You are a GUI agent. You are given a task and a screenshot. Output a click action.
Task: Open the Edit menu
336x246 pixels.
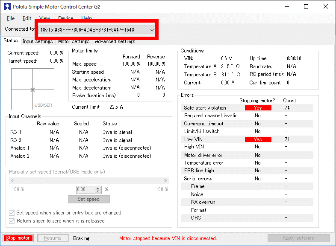pos(27,18)
